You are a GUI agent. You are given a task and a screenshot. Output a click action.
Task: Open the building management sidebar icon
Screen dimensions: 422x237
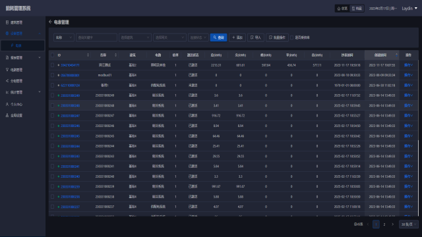click(x=7, y=22)
